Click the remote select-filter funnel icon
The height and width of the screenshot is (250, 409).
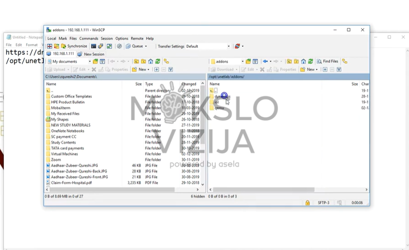(x=339, y=70)
